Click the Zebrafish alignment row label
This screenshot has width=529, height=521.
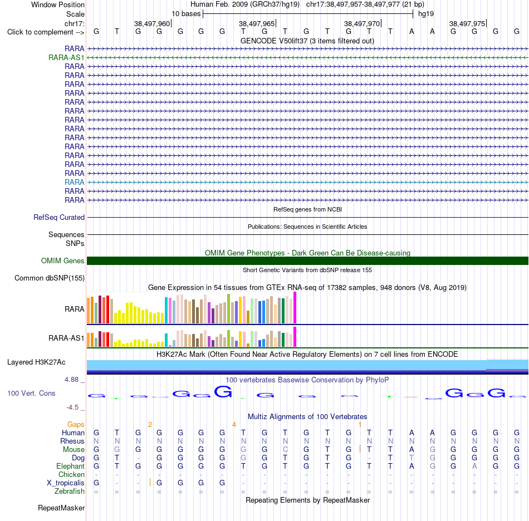[x=69, y=491]
